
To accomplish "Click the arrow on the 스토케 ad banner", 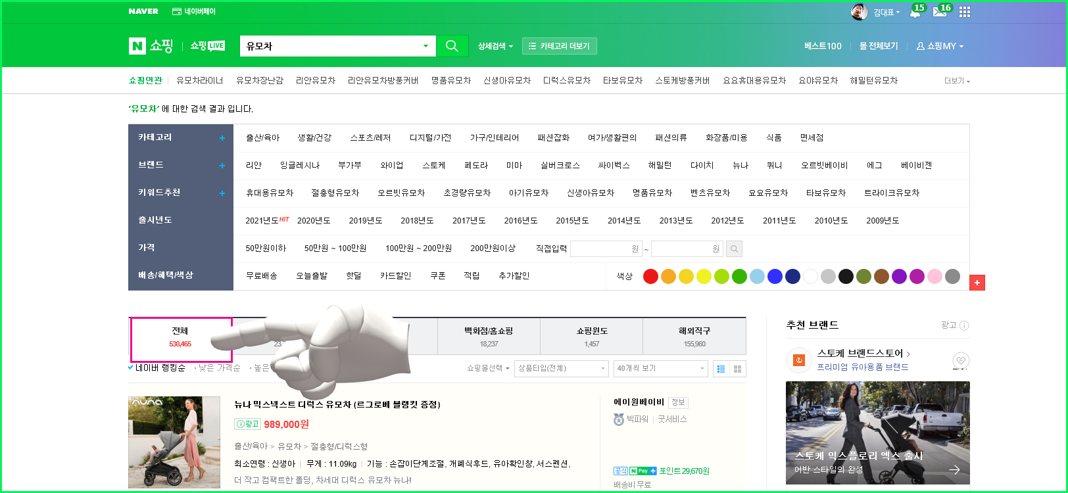I will tap(954, 469).
